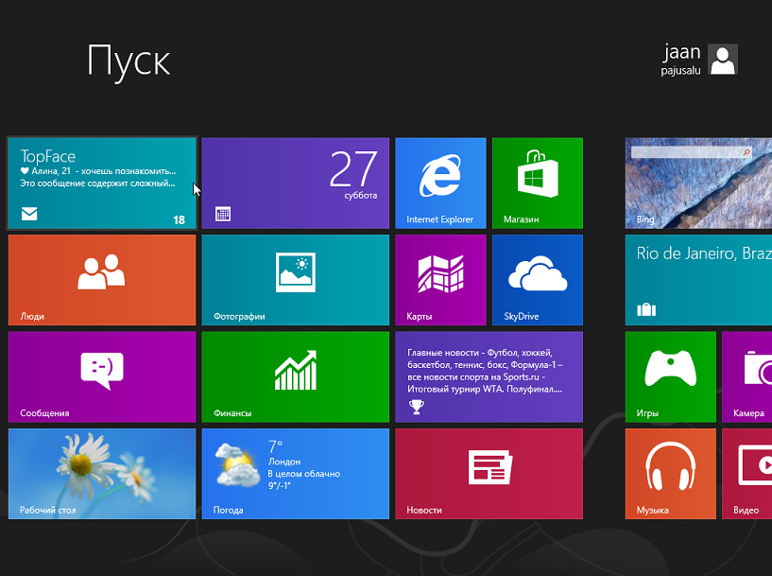Open the Финансы finance tile

click(x=296, y=377)
